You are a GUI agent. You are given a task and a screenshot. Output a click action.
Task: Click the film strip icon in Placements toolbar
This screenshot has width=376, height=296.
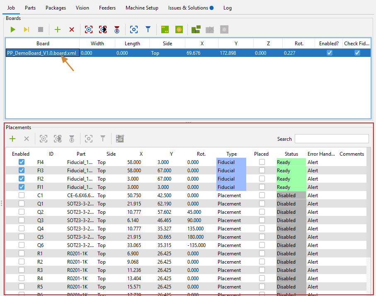point(120,139)
